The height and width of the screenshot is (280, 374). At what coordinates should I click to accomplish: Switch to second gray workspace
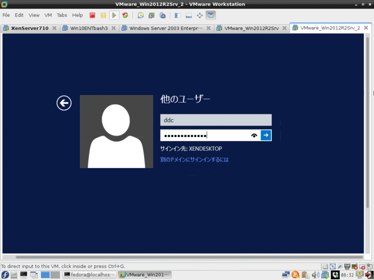click(55, 275)
